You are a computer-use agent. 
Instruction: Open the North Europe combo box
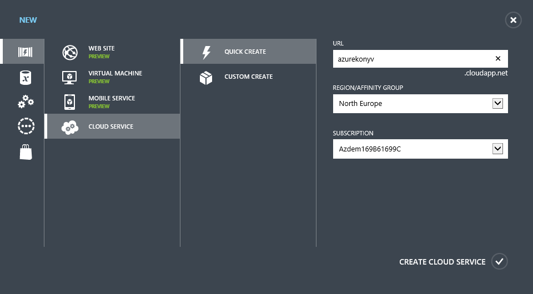(x=420, y=104)
